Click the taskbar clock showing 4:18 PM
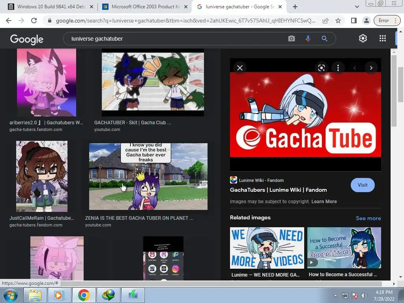Image resolution: width=404 pixels, height=303 pixels. coord(384,296)
